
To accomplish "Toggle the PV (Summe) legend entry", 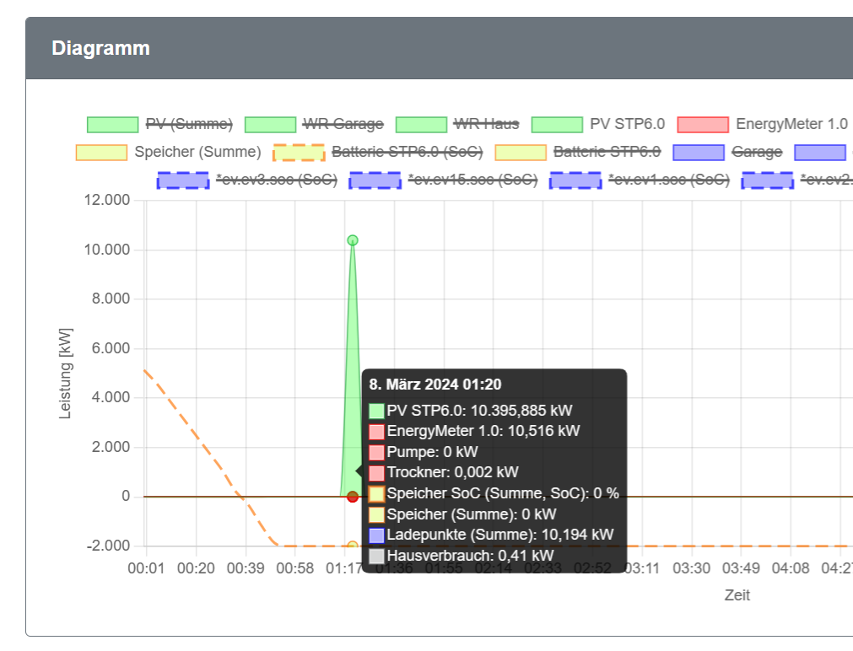I will click(x=160, y=124).
